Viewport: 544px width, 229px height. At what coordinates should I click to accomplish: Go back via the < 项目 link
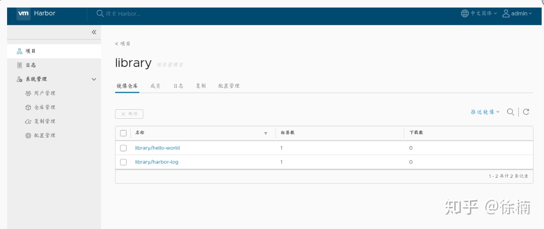[123, 44]
